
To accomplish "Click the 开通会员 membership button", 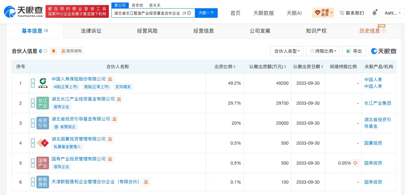I will pos(323,13).
